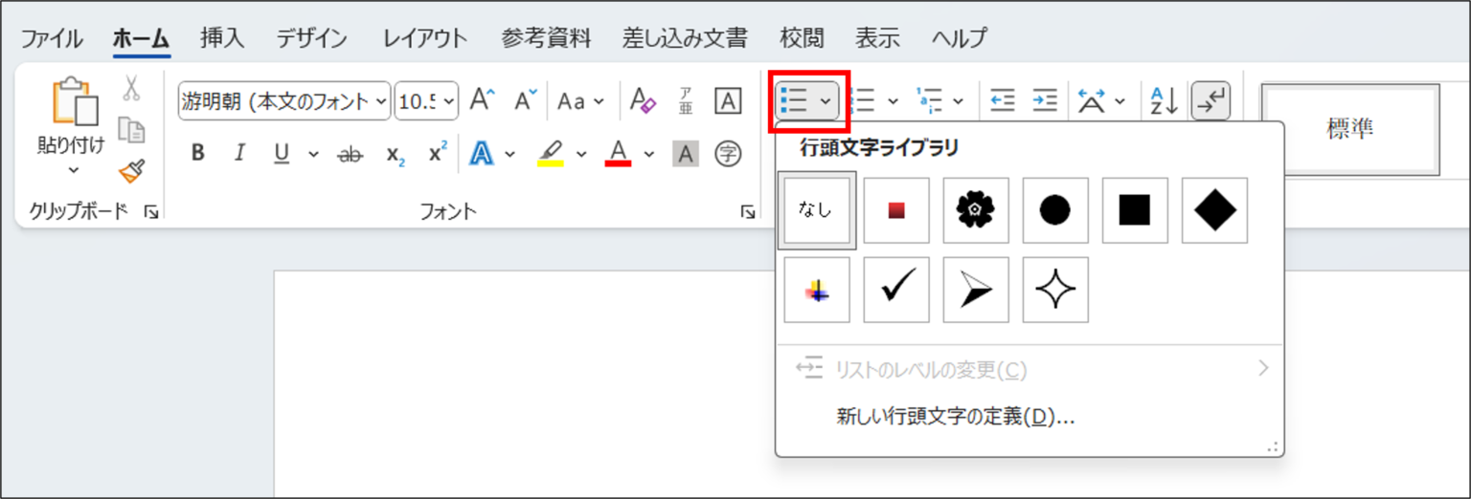This screenshot has height=499, width=1471.
Task: Click the format painter brush icon
Action: pyautogui.click(x=131, y=171)
